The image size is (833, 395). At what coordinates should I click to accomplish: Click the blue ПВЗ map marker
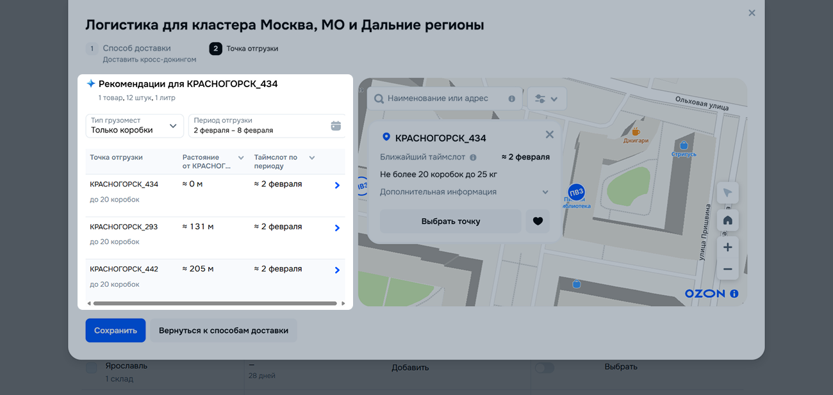click(576, 192)
